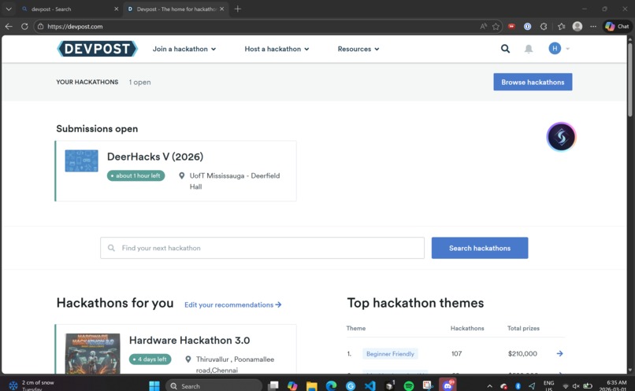Open a new browser tab
635x391 pixels.
point(238,9)
